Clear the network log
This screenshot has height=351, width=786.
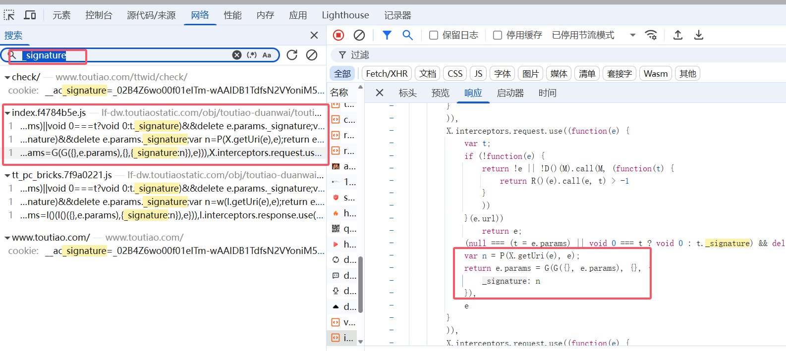point(359,35)
